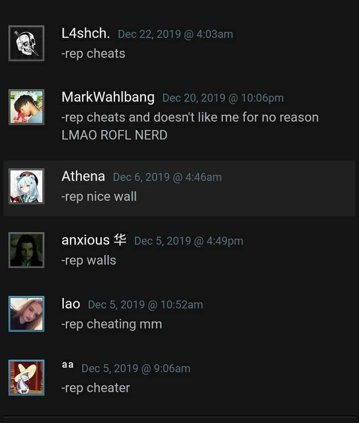Screen dimensions: 359x423
Task: Click the Dec 20, 2019 @ 10:06pm timestamp
Action: [x=223, y=98]
